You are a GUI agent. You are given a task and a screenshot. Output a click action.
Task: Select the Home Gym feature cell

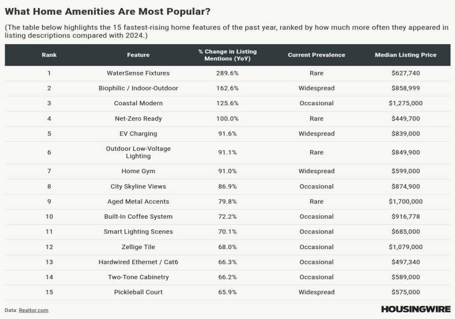(138, 171)
